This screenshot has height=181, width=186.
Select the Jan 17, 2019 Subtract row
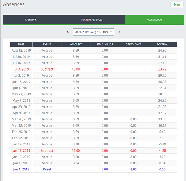pos(47,151)
